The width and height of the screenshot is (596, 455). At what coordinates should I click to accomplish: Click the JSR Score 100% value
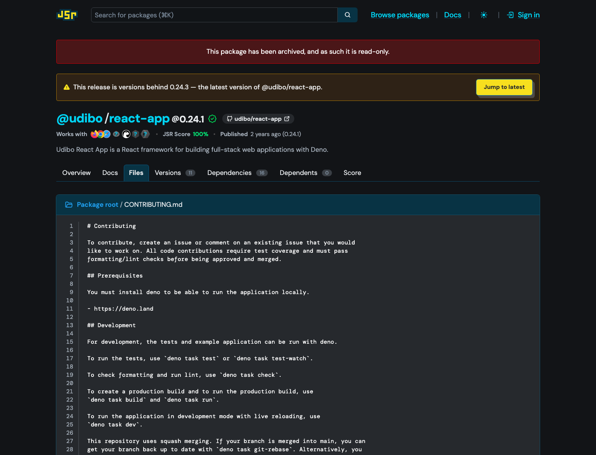[200, 134]
